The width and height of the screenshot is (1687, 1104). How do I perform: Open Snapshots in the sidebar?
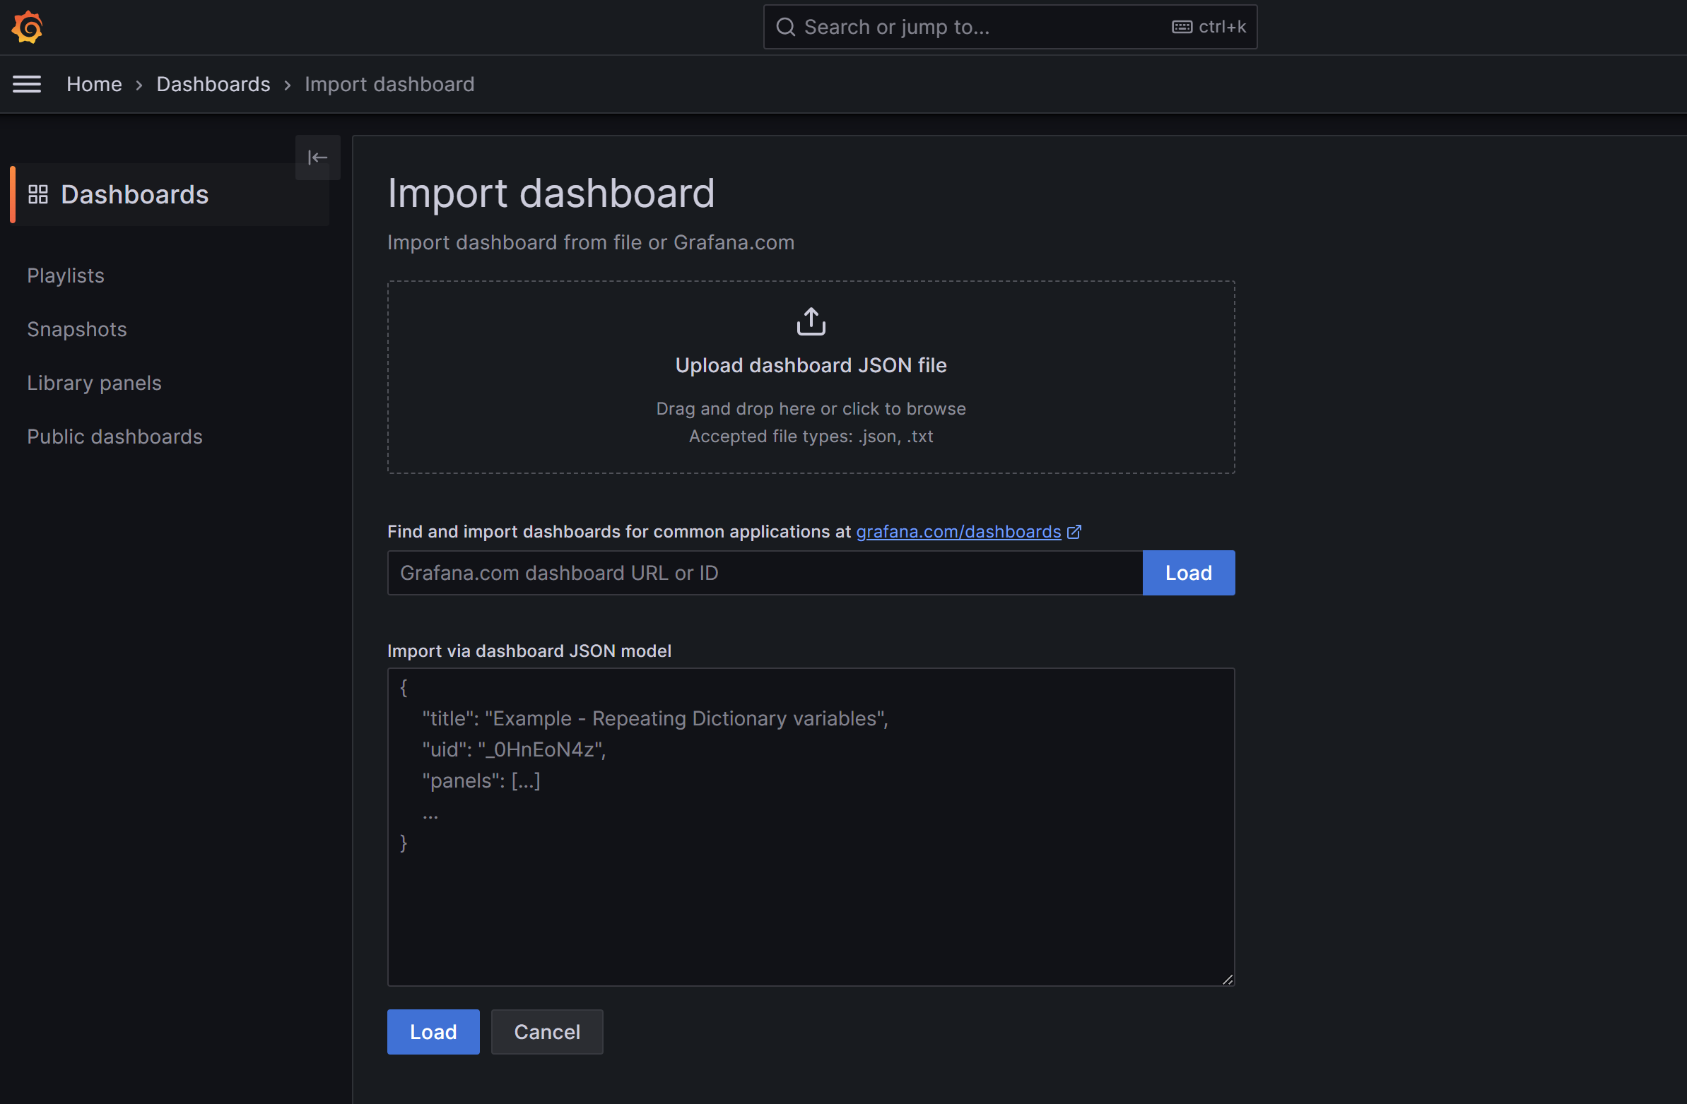[x=76, y=329]
